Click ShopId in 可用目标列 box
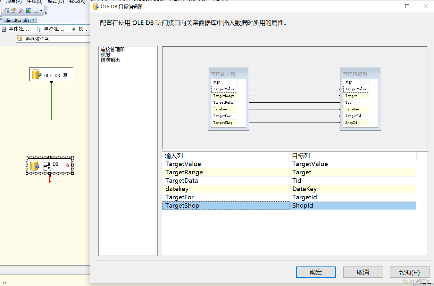This screenshot has height=286, width=434. [356, 123]
